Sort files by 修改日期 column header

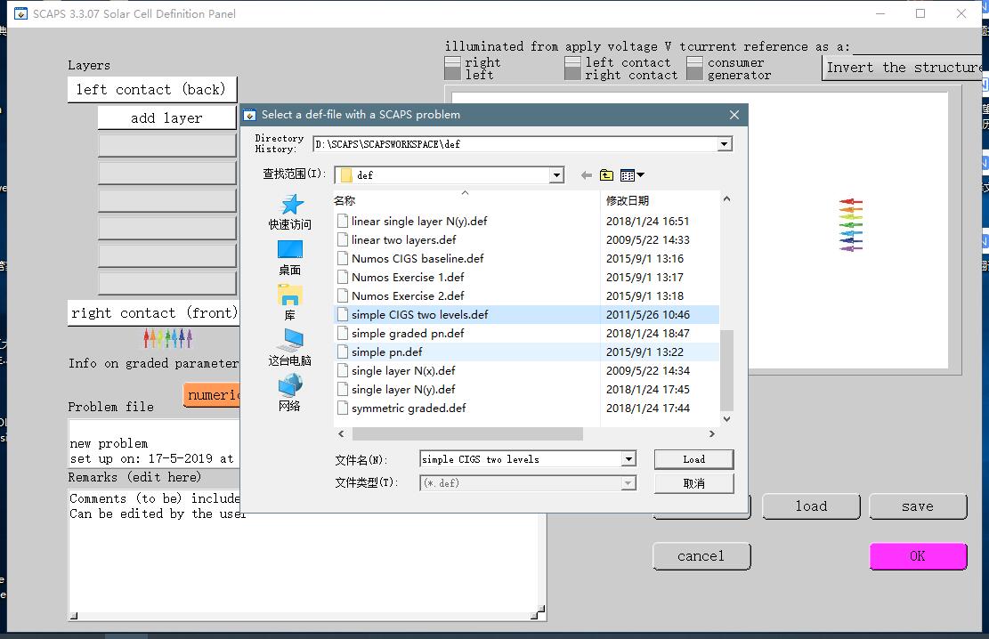click(x=628, y=201)
